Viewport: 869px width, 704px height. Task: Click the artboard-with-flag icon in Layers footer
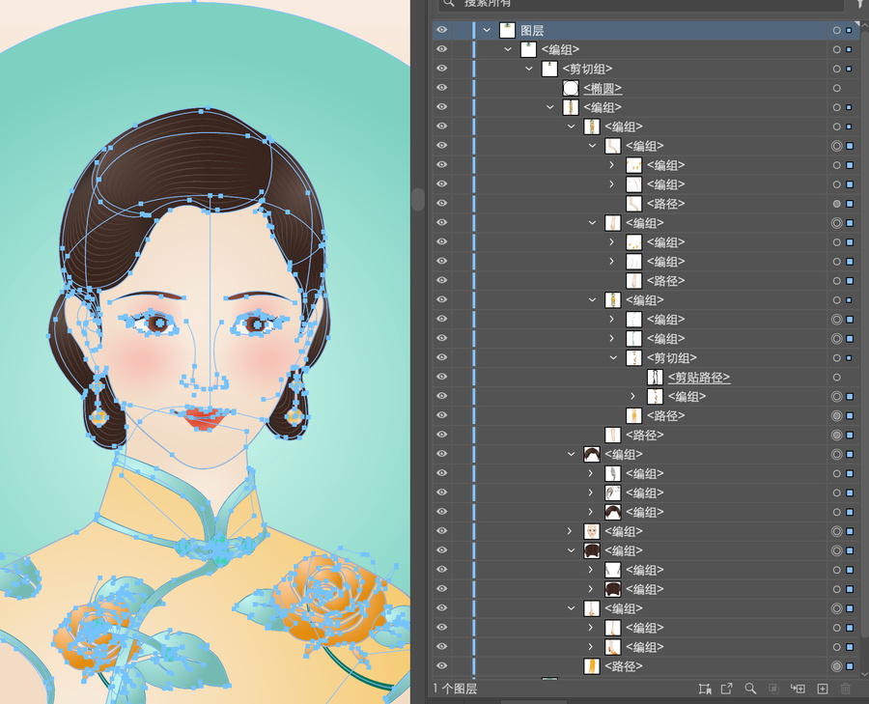point(705,689)
